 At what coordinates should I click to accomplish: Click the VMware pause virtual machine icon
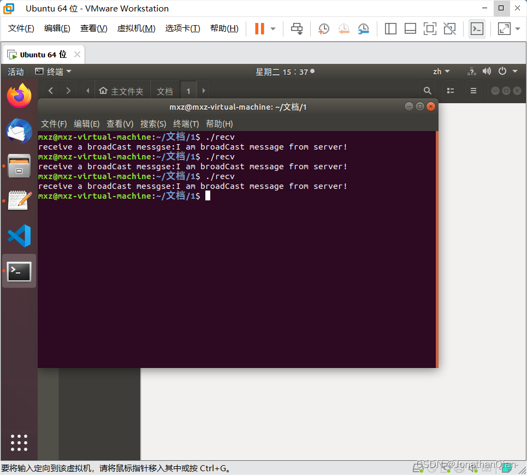click(259, 28)
